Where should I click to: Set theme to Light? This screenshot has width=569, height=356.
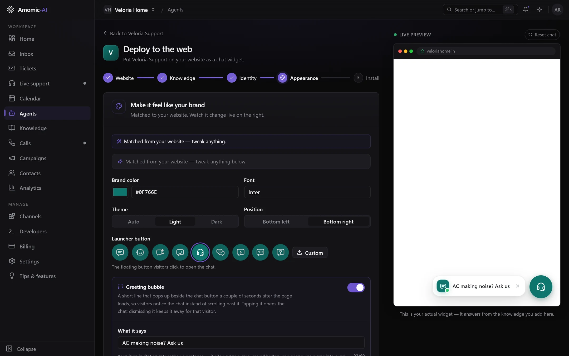coord(175,222)
